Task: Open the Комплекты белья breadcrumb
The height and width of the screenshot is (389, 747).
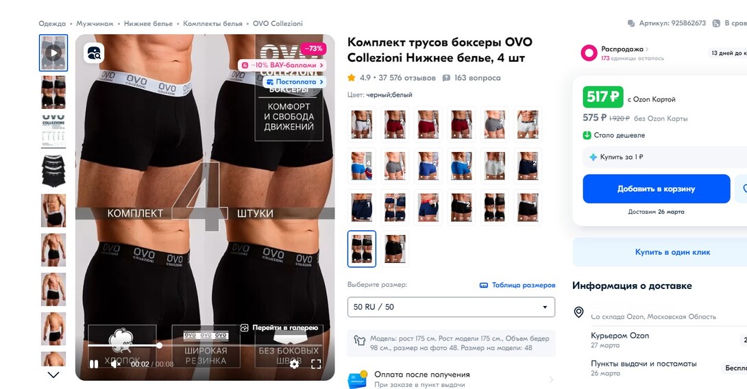Action: tap(212, 23)
